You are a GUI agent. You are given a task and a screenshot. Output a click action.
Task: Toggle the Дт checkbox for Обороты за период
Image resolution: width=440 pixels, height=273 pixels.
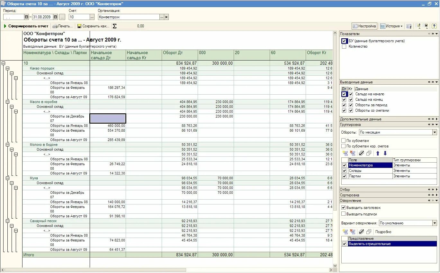(344, 105)
